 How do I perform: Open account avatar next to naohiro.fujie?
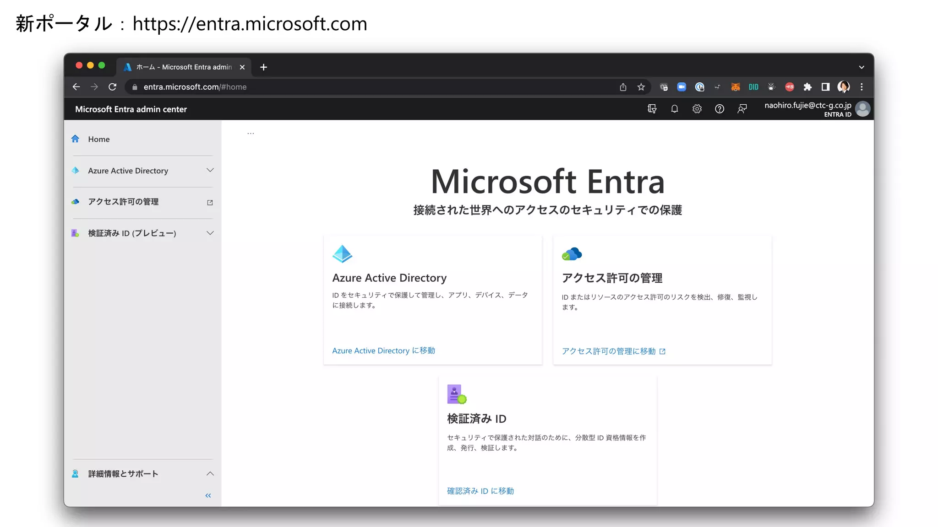[x=863, y=109]
